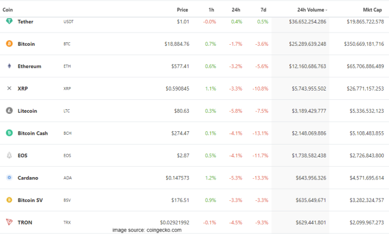Open the Litecoin coin page
Screen dimensions: 389x234
(27, 111)
